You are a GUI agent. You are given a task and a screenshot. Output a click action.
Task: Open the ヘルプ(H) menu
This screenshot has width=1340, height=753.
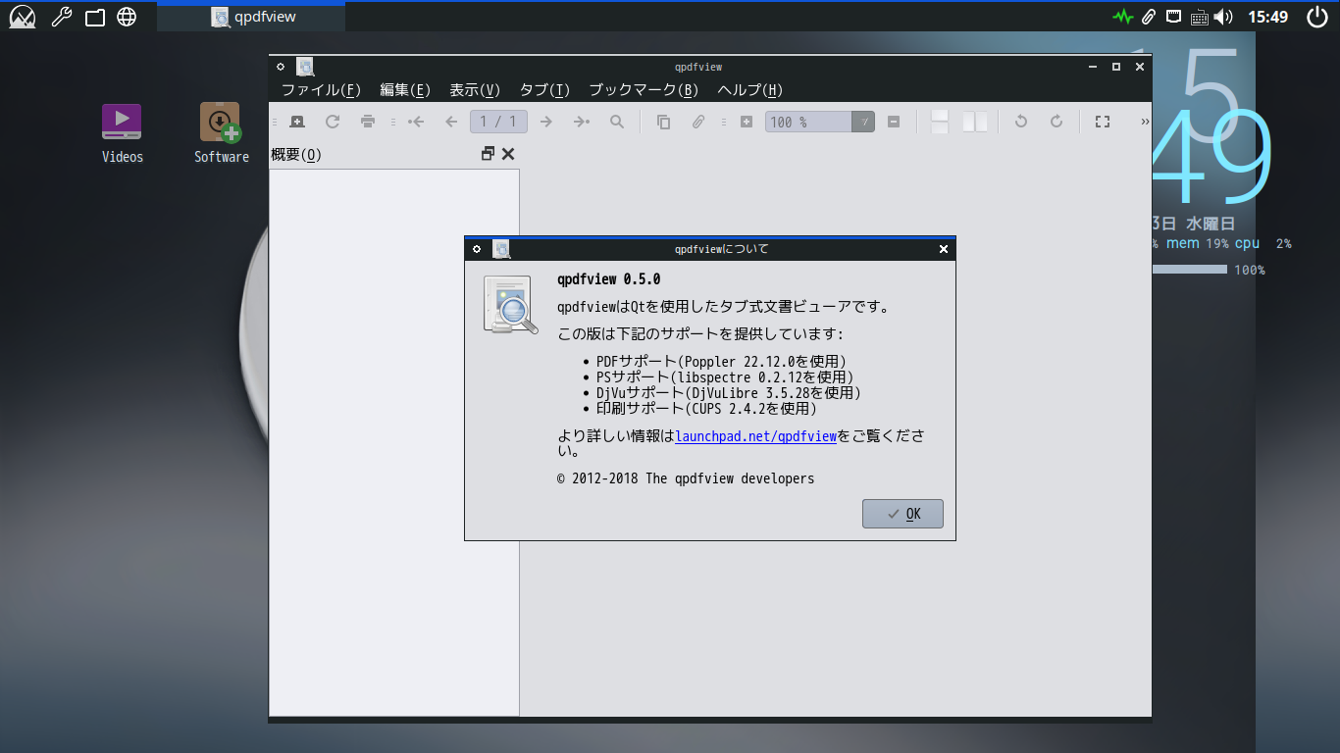(x=750, y=90)
